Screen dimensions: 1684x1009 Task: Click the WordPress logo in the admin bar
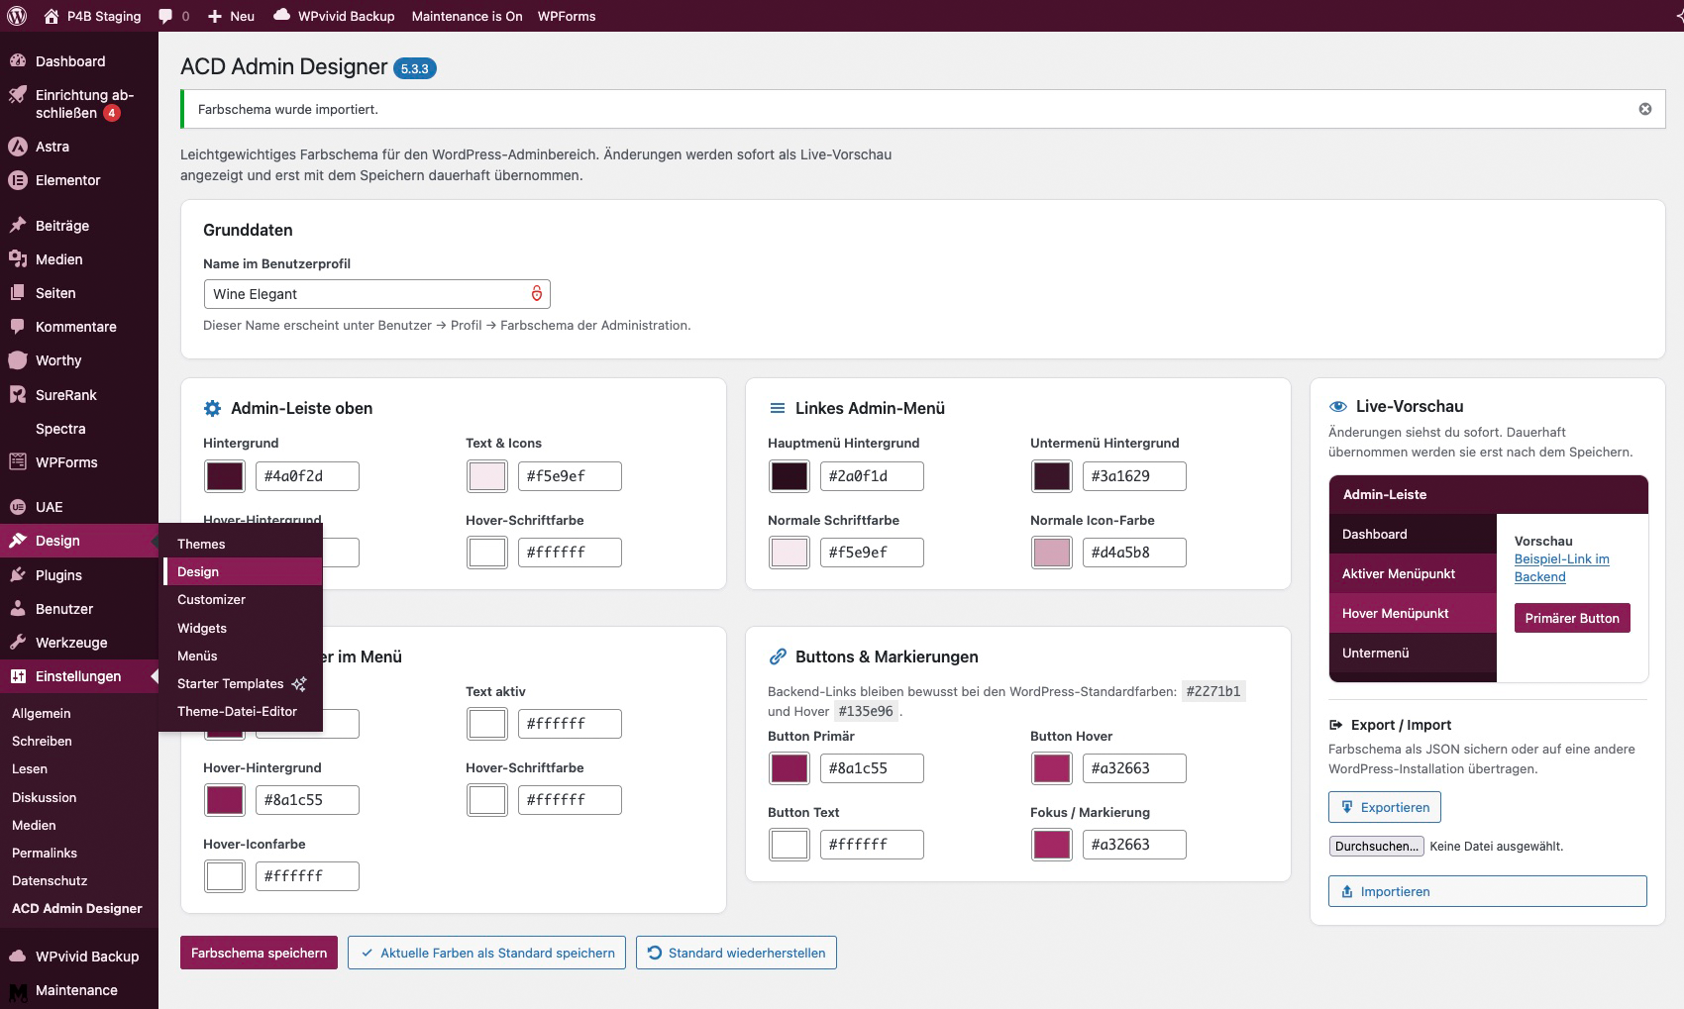17,16
